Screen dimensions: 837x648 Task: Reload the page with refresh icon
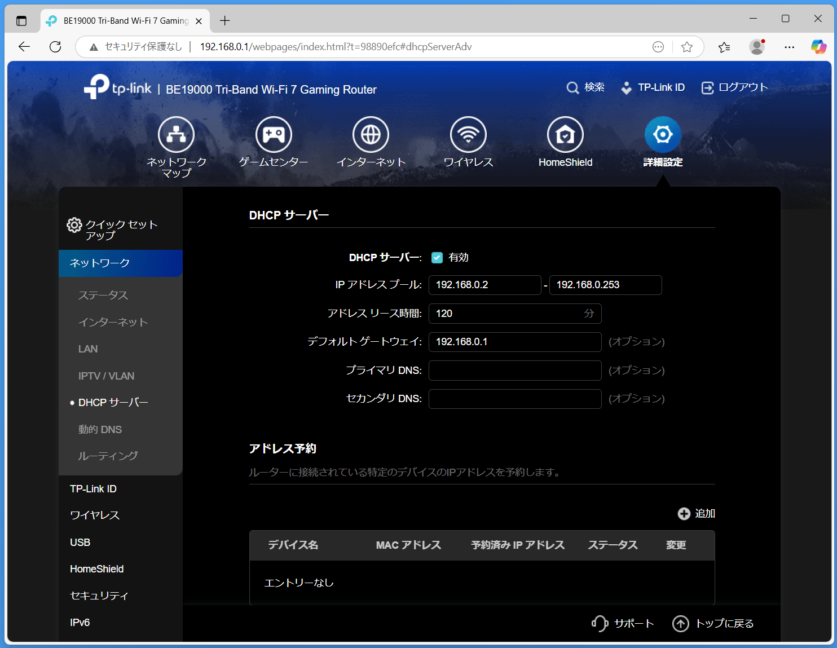pos(55,47)
